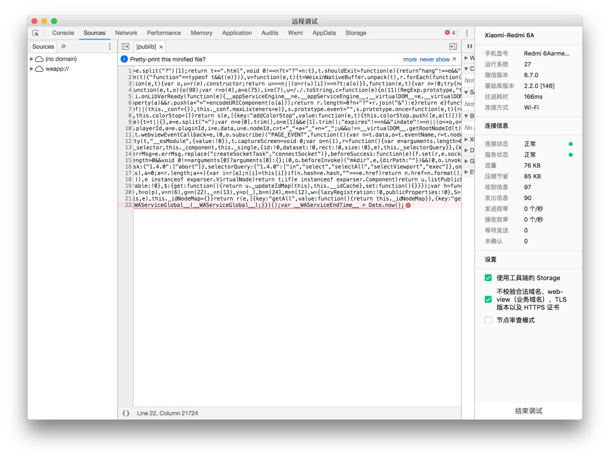Expand the first collapsed debugger section
Image resolution: width=610 pixels, height=459 pixels.
[x=467, y=58]
